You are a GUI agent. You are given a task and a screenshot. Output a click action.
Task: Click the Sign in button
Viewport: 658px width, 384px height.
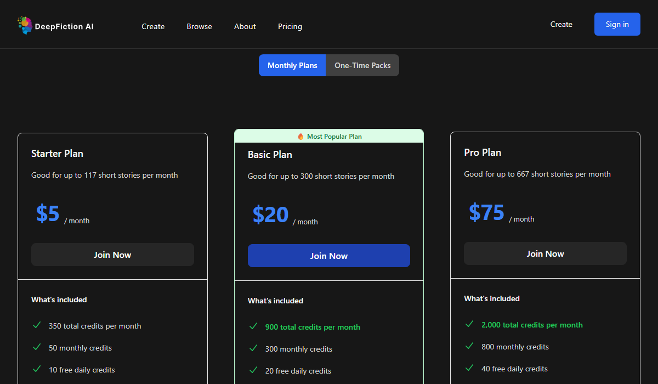pos(617,24)
